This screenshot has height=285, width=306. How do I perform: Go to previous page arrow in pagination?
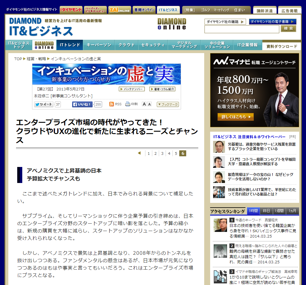coord(139,153)
